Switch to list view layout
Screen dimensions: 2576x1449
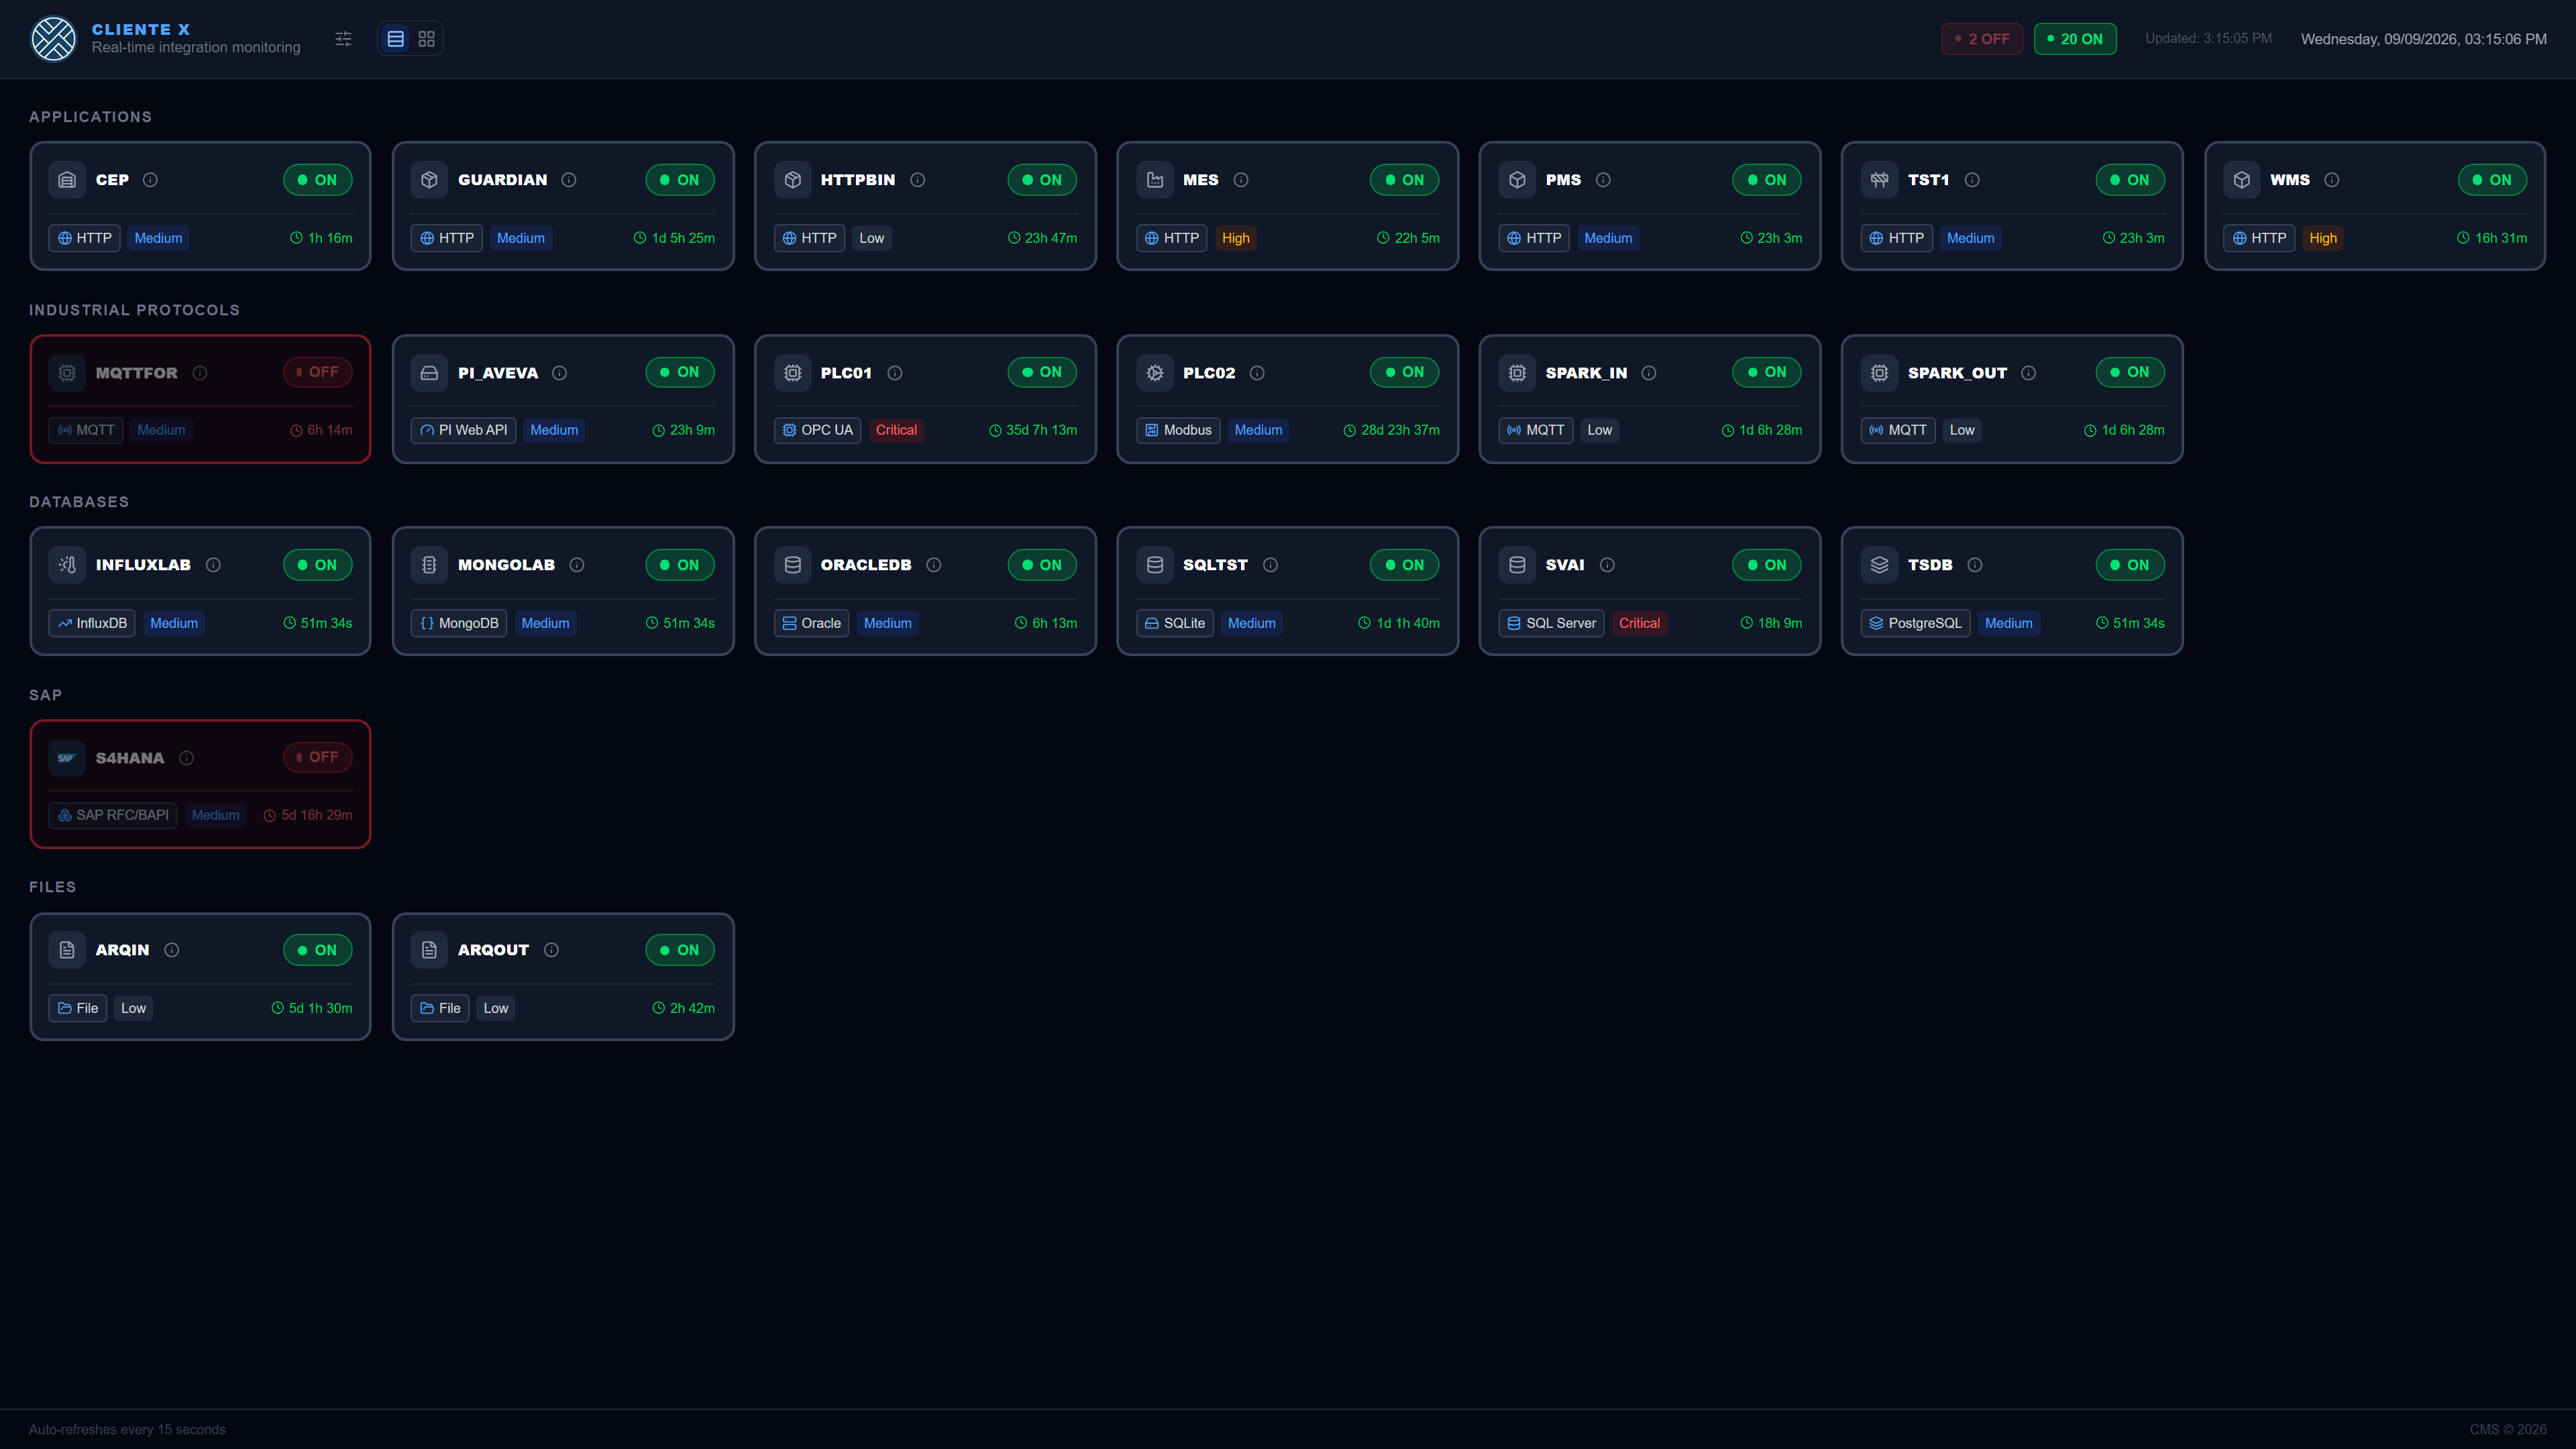point(396,39)
